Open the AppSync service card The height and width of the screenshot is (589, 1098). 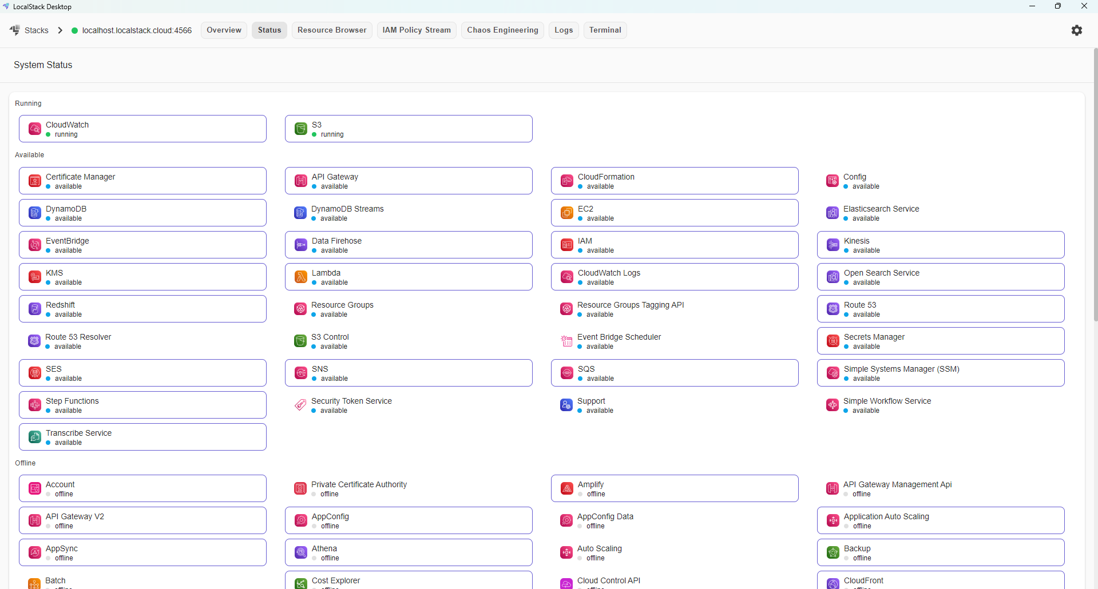pos(142,552)
